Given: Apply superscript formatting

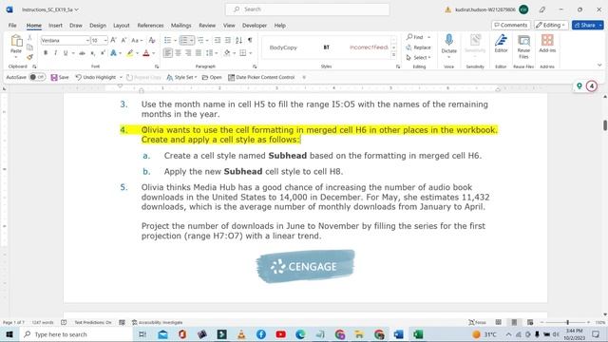Looking at the screenshot, I should (103, 53).
